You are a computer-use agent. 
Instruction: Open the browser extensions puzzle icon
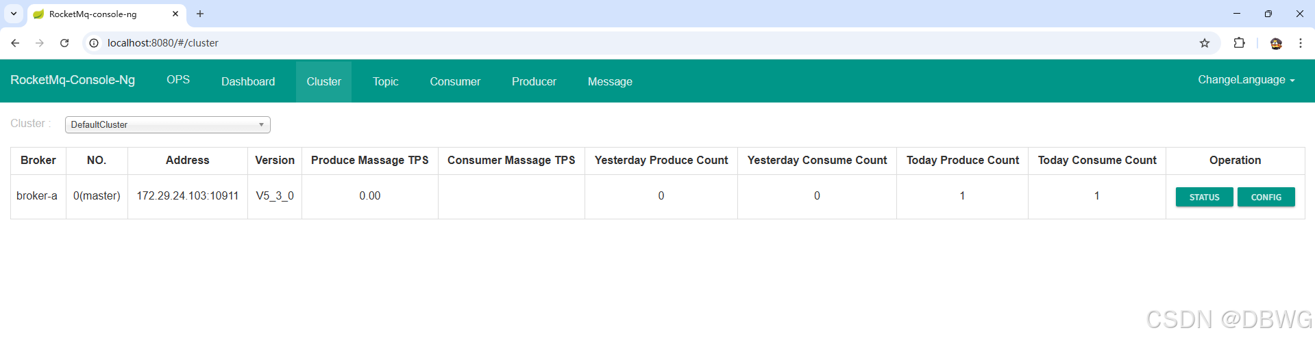point(1239,43)
